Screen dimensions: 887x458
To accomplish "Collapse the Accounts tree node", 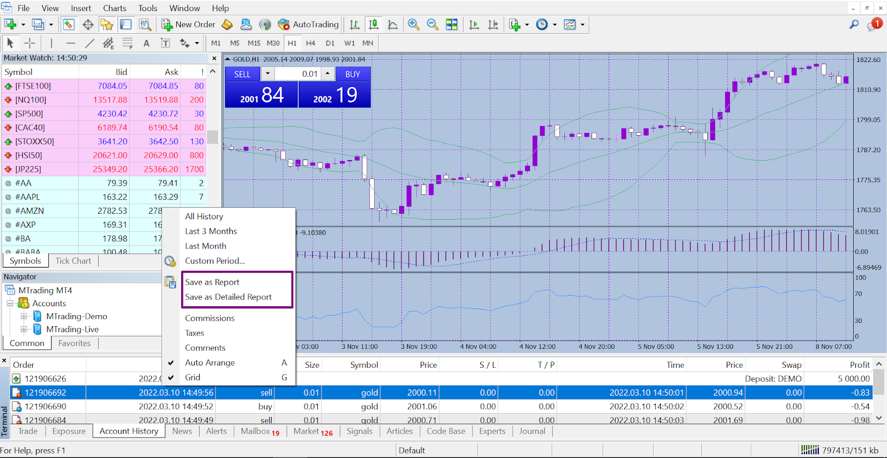I will pos(10,303).
